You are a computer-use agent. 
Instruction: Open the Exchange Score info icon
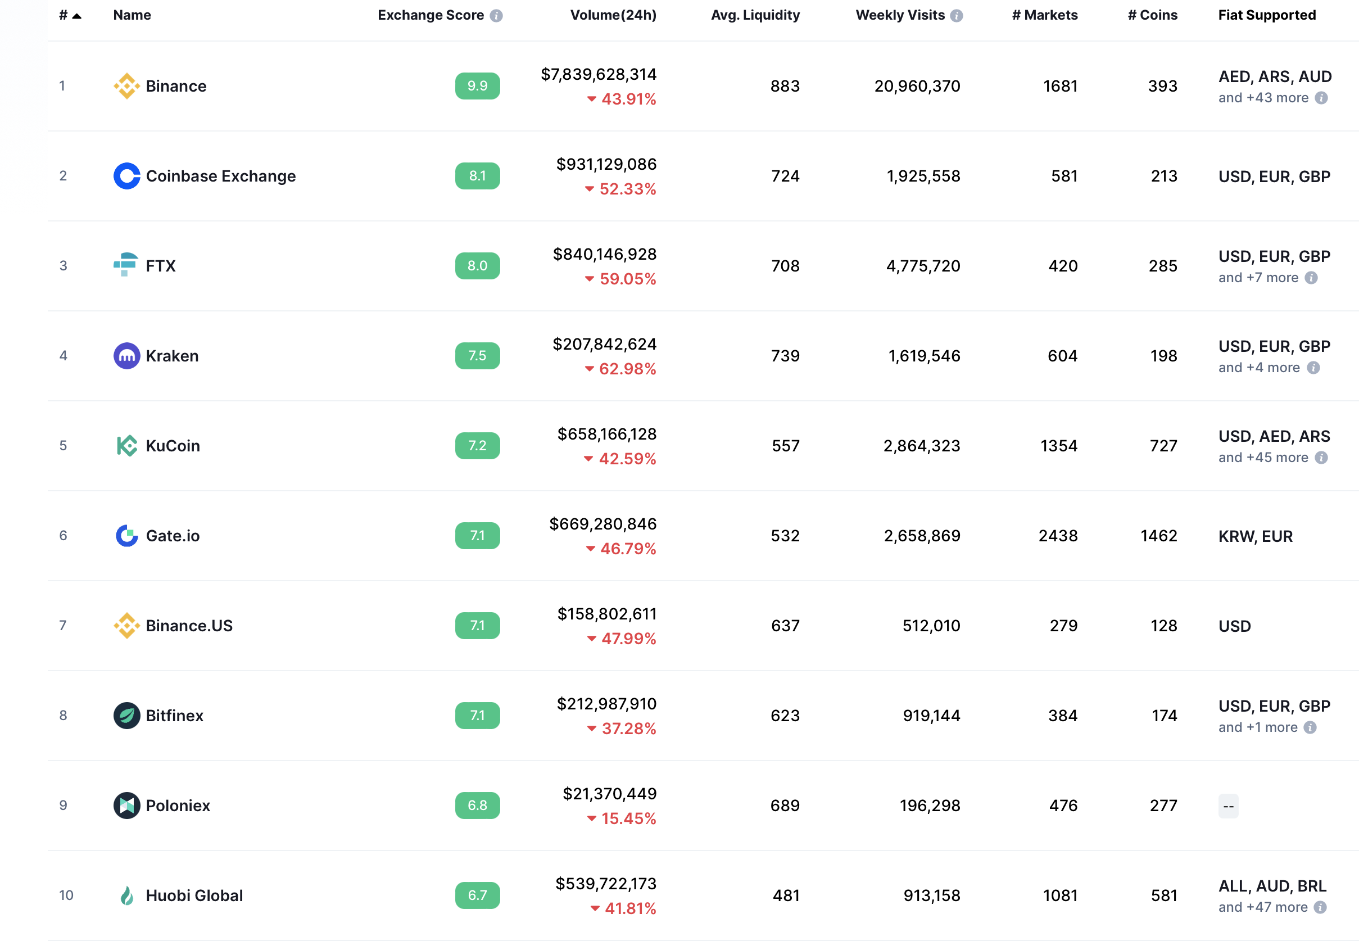[496, 16]
